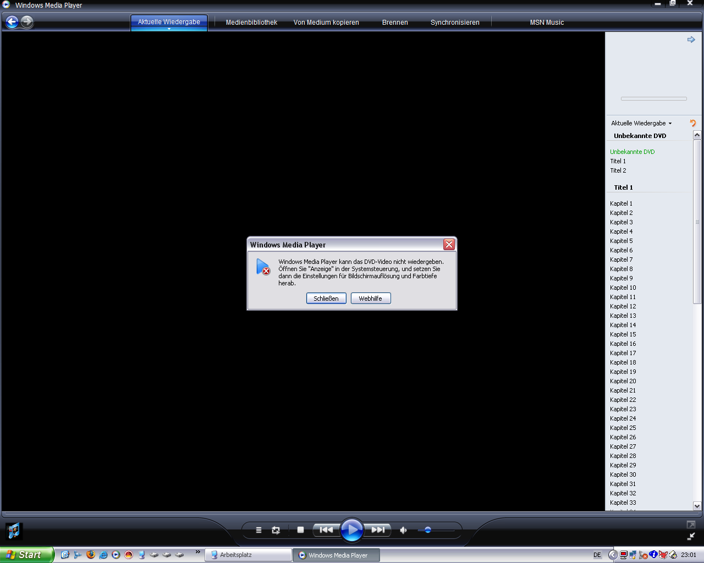Click the red fox tray icon
The image size is (704, 563).
click(x=663, y=555)
